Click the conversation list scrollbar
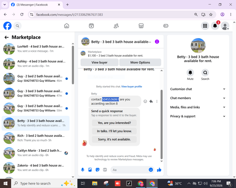Image resolution: width=236 pixels, height=188 pixels. pyautogui.click(x=73, y=65)
